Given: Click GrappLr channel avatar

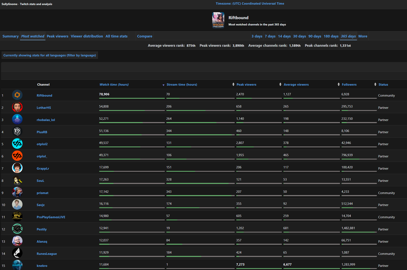Looking at the screenshot, I should 17,168.
